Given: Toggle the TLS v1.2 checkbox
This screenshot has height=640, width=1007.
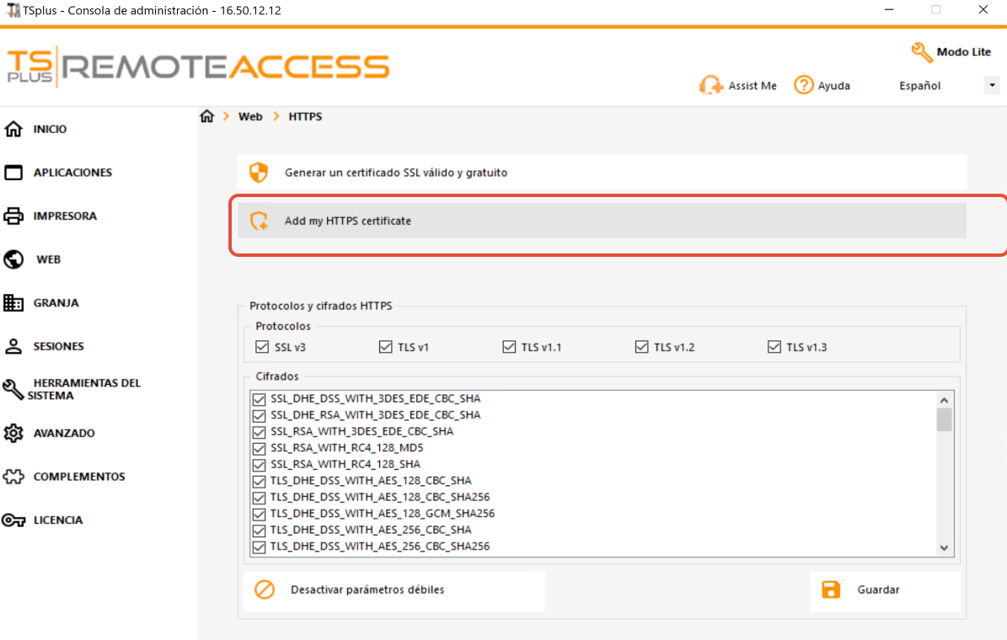Looking at the screenshot, I should tap(641, 347).
